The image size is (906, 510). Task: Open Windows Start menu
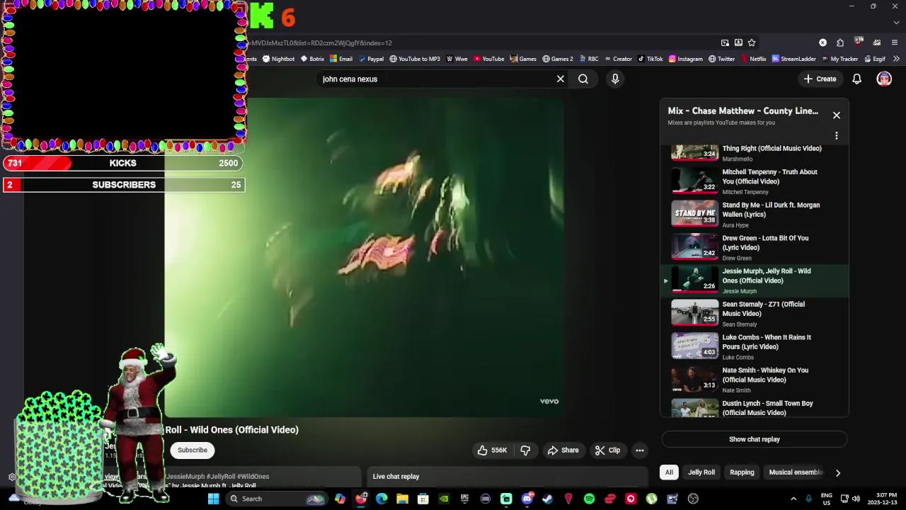click(x=213, y=499)
